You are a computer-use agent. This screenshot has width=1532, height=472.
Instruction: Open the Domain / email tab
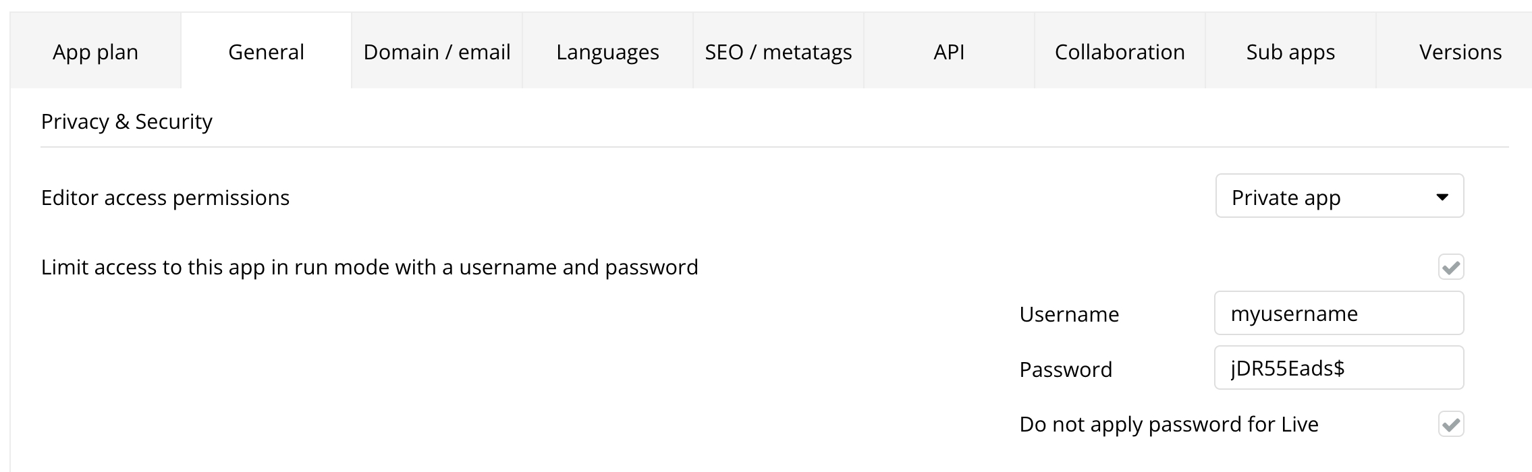coord(437,52)
